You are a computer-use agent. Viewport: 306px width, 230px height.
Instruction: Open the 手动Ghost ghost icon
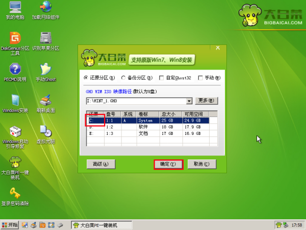coord(46,69)
